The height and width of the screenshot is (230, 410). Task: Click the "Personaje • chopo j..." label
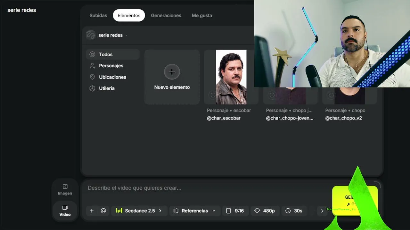(289, 111)
